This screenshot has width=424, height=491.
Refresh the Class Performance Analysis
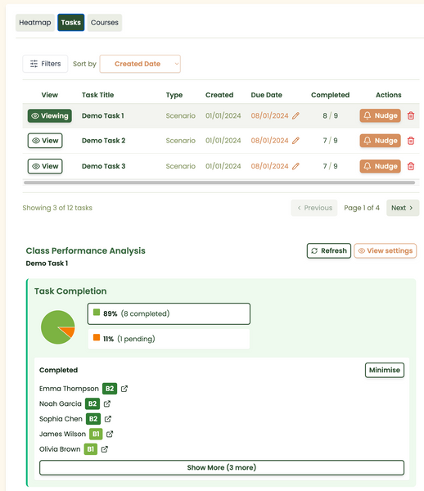point(329,251)
